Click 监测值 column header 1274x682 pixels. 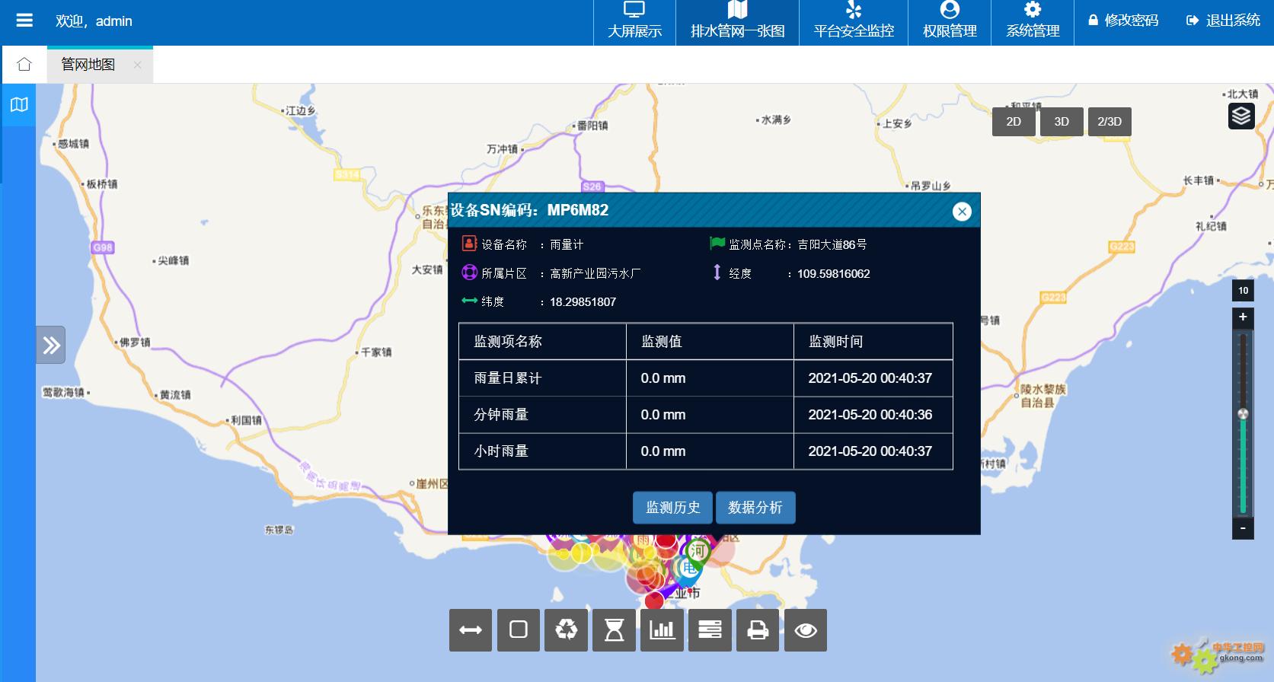(661, 342)
